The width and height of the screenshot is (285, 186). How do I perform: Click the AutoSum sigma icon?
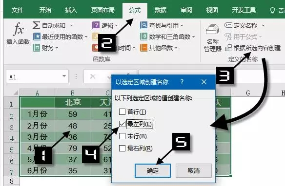[36, 25]
